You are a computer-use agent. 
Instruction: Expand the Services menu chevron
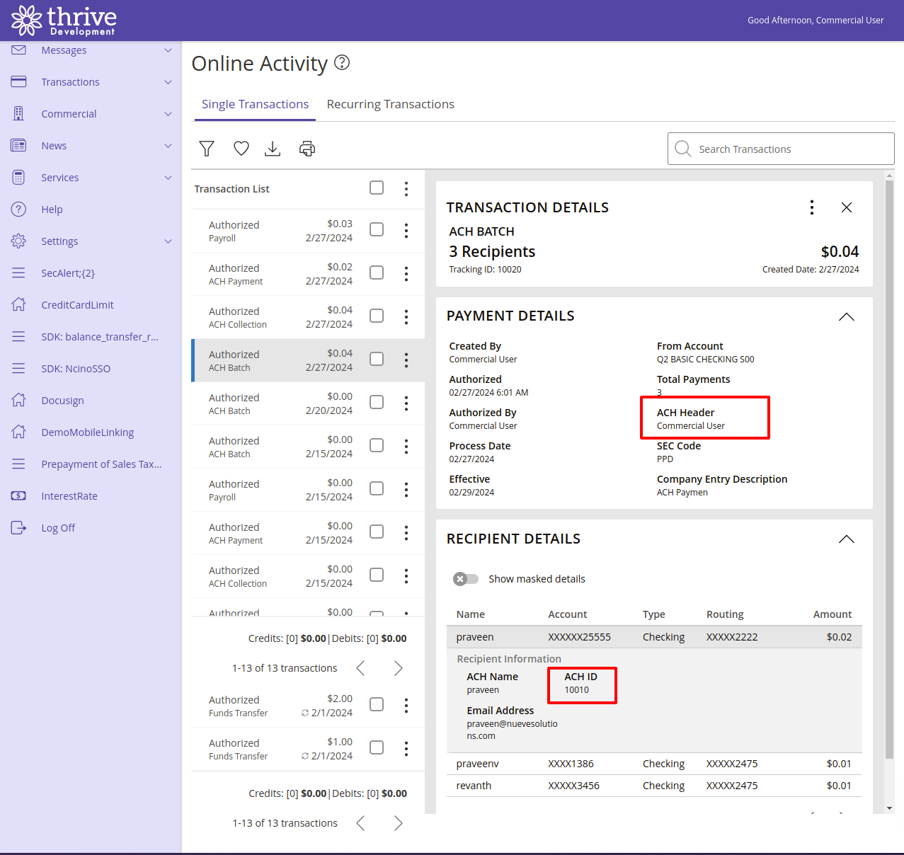point(168,177)
